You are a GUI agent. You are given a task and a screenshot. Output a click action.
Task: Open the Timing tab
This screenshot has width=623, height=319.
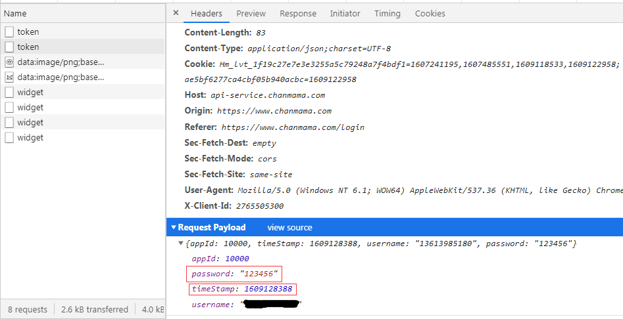click(387, 14)
